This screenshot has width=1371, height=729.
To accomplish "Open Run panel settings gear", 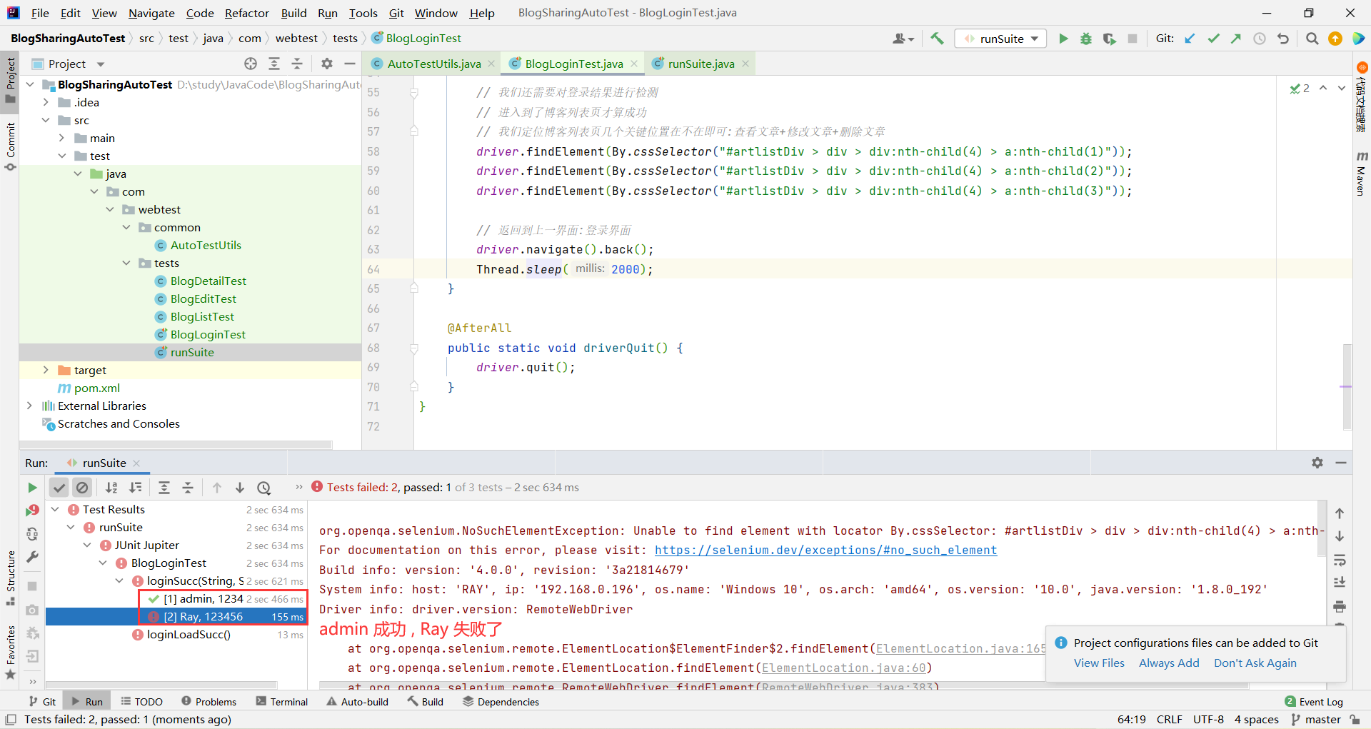I will 1317,463.
